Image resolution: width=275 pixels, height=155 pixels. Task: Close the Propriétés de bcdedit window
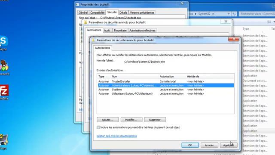(x=182, y=3)
